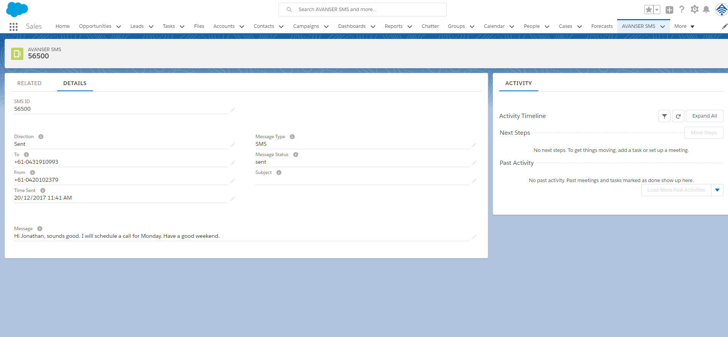The image size is (728, 337).
Task: Show help info for Direction field
Action: [x=41, y=137]
